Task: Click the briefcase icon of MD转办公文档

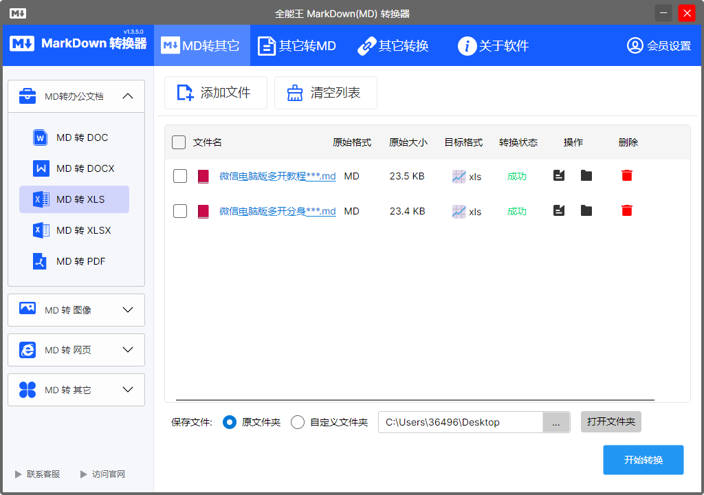Action: [27, 96]
